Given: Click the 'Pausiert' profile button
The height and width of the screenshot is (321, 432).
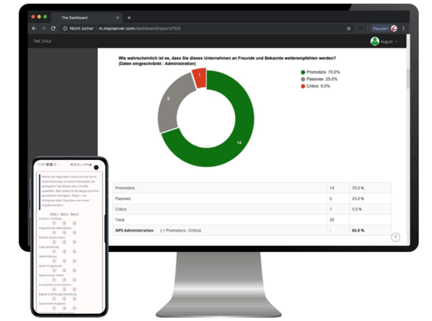Looking at the screenshot, I should (384, 28).
